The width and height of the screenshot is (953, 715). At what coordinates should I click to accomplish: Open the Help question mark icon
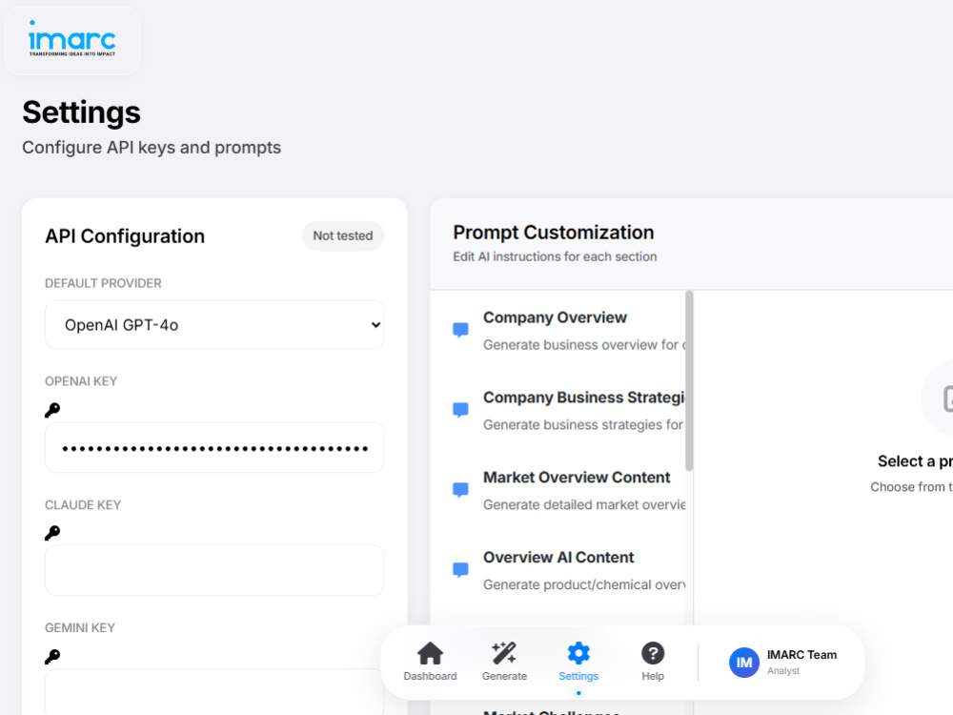click(x=653, y=654)
